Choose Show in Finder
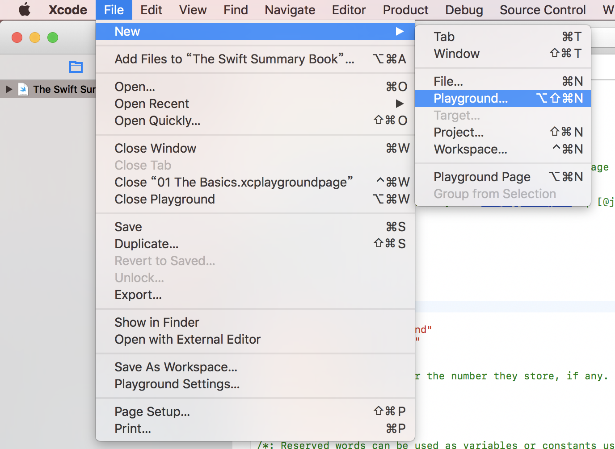 pos(255,322)
